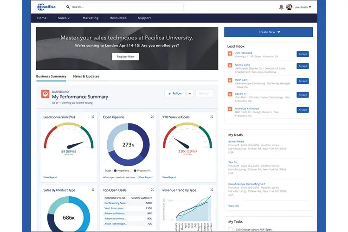
Task: Accept the Ryan Low lead
Action: coord(303,81)
